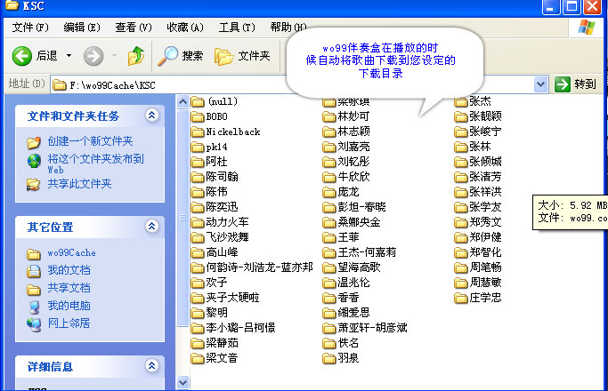Select the BOBO folder
The height and width of the screenshot is (391, 608).
(209, 116)
